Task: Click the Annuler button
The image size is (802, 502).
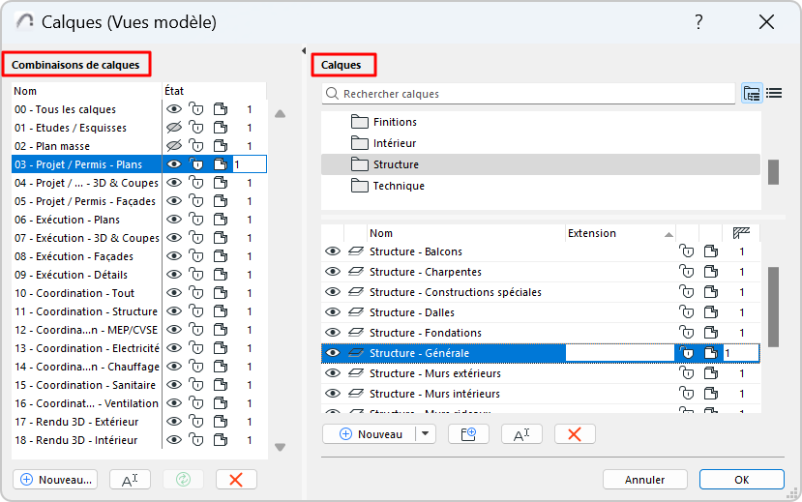Action: coord(644,480)
